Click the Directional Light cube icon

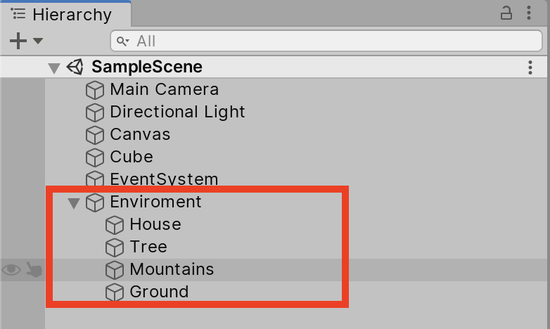94,112
